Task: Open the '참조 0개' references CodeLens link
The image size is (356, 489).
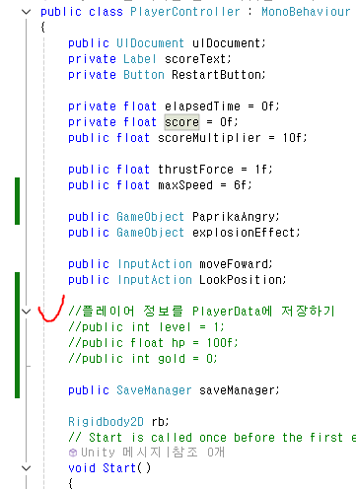Action: [198, 453]
